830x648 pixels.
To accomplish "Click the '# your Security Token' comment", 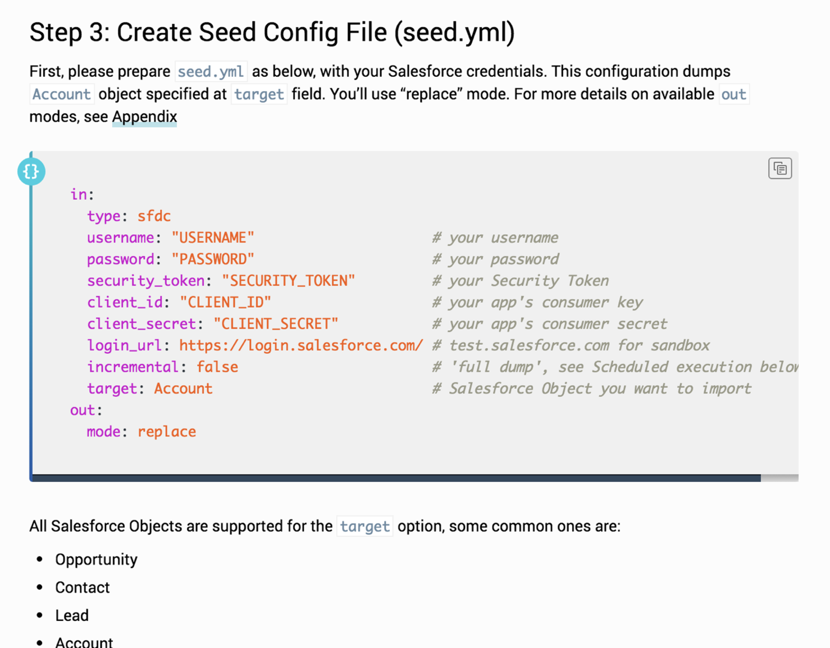I will 521,281.
